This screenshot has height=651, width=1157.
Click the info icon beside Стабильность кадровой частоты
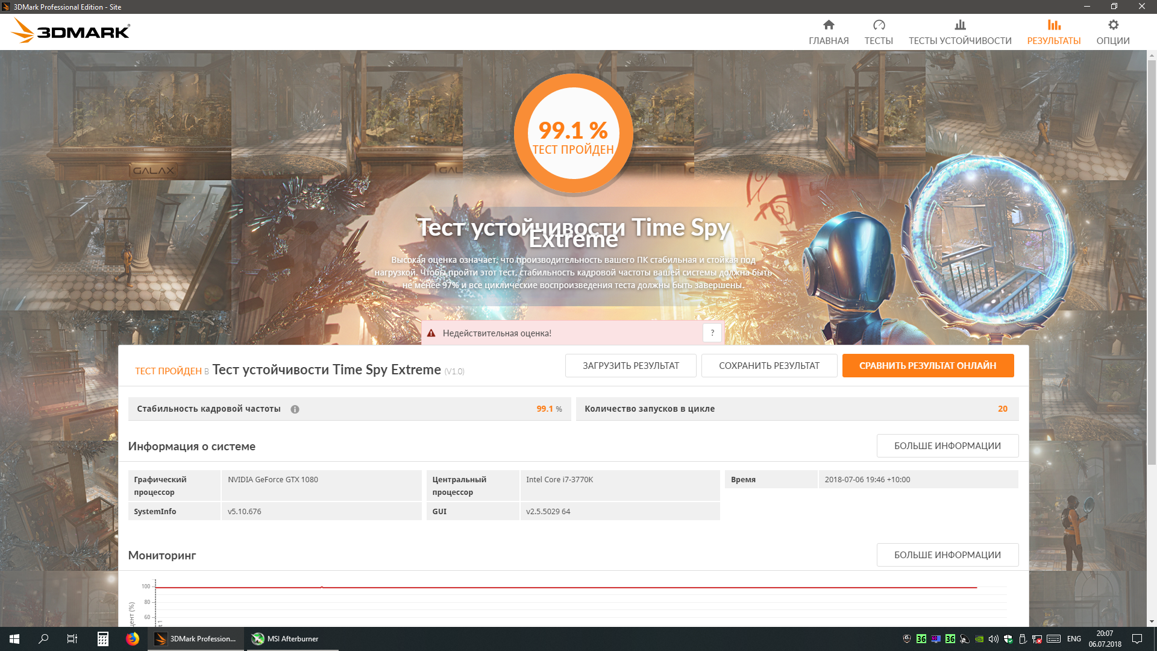coord(295,409)
